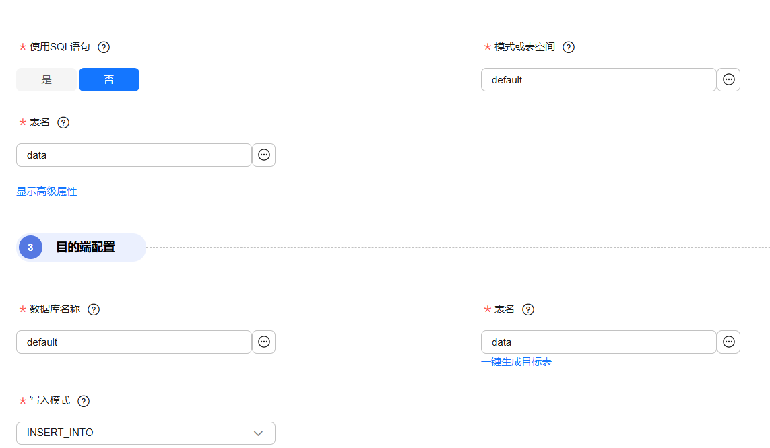Screen dimensions: 770x448
Task: Click help icon beside source 表名 label
Action: 63,122
